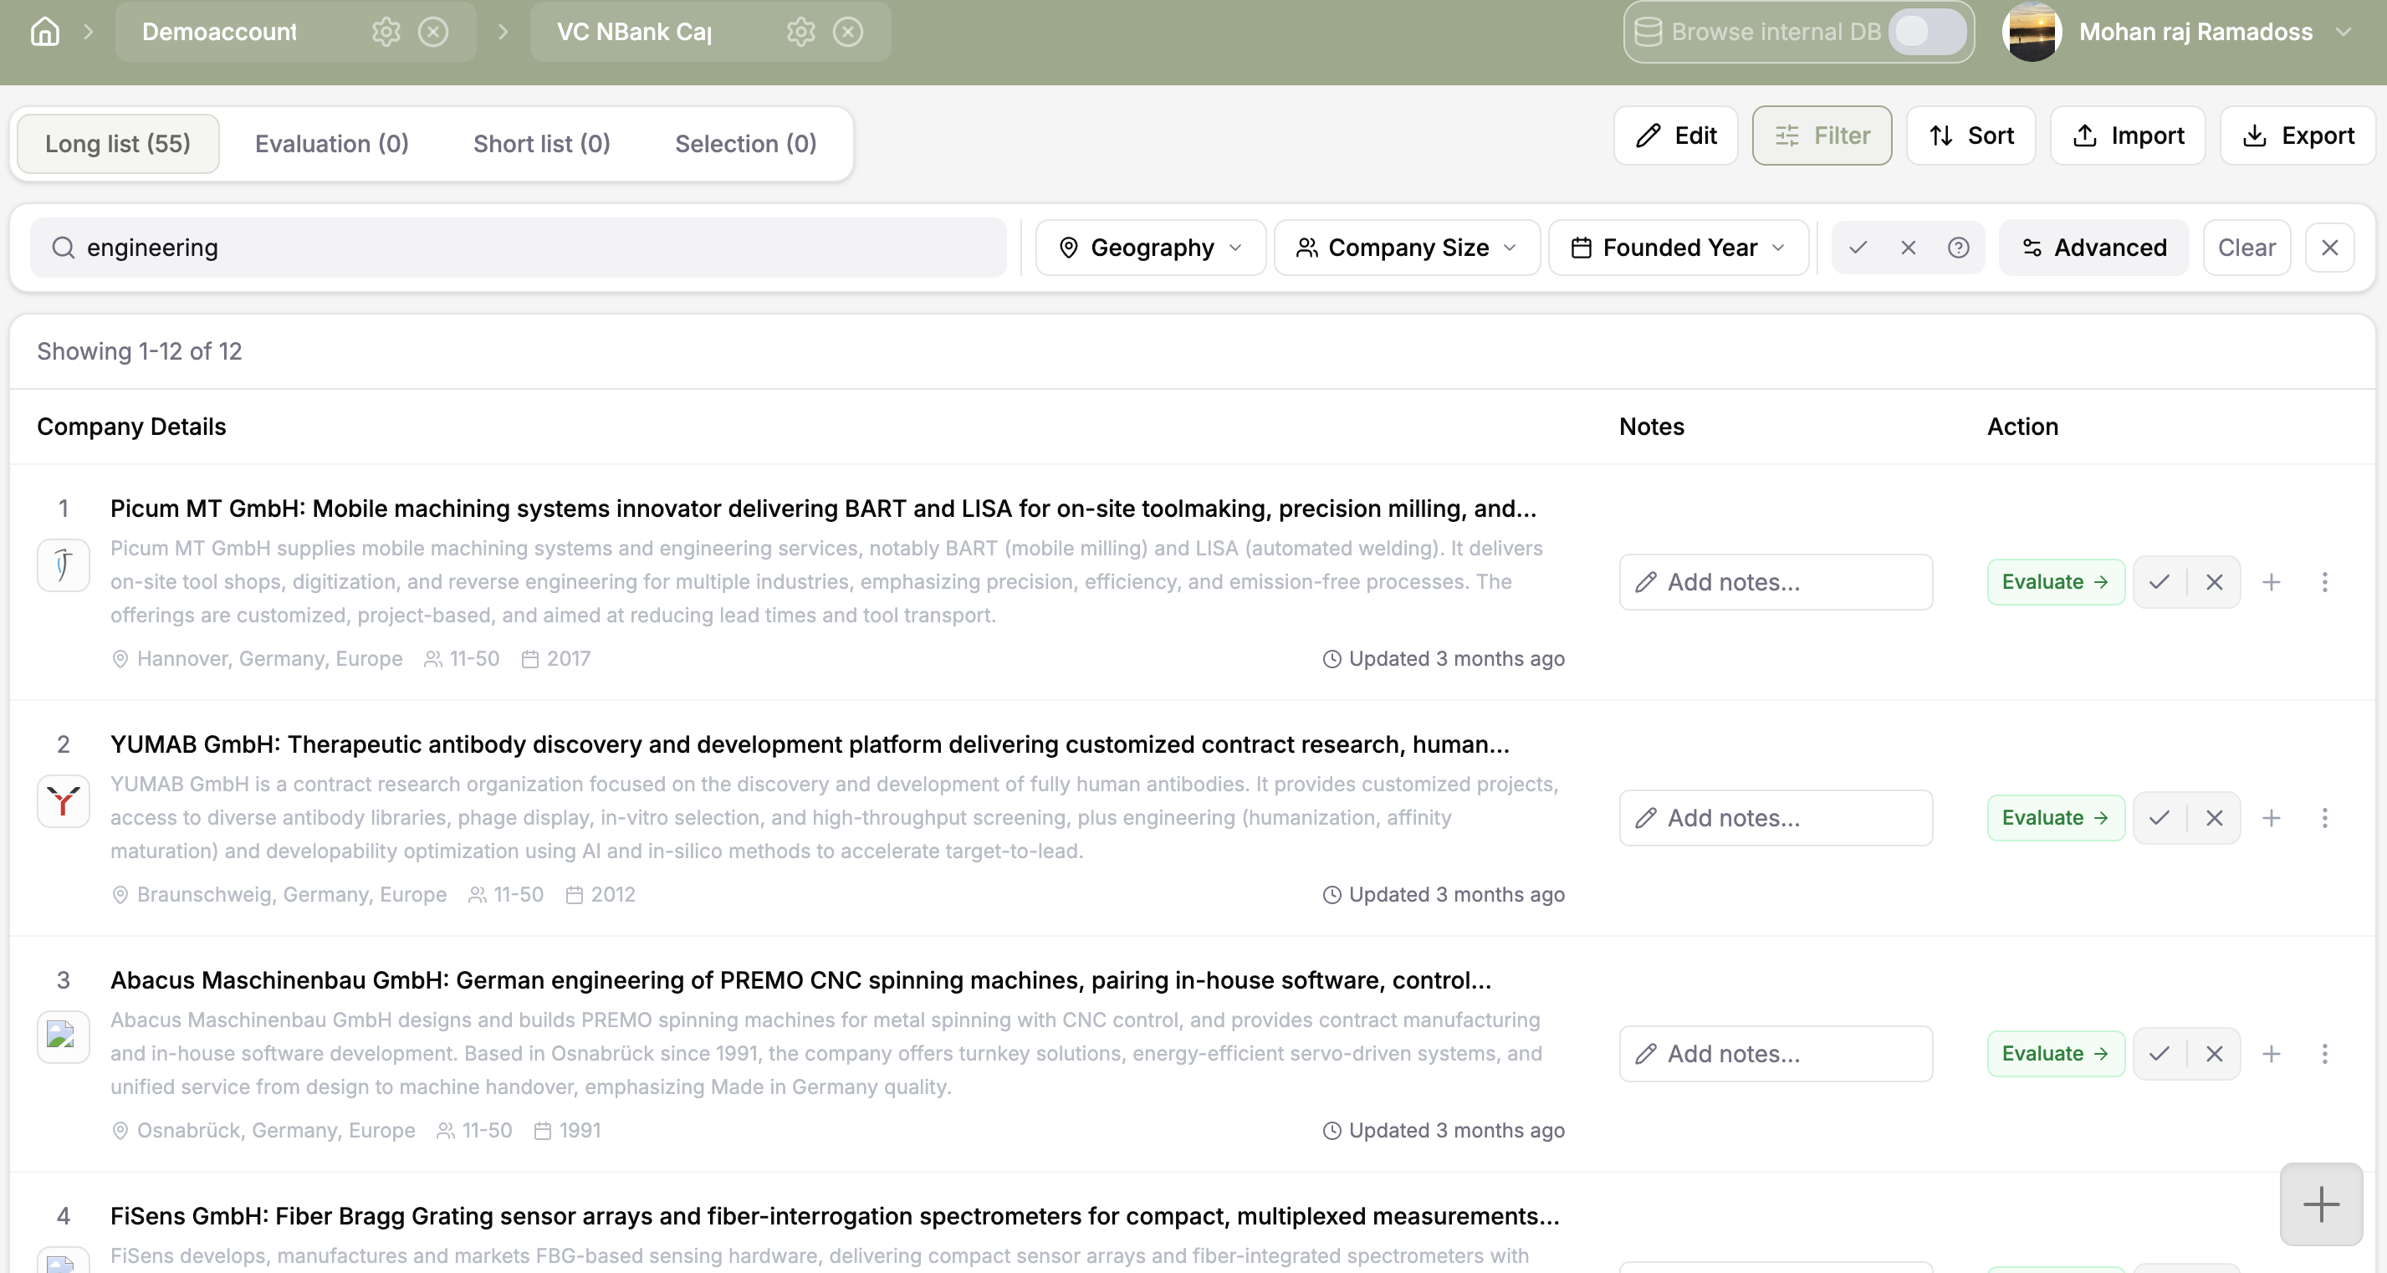Approve Abacus Maschinenbau with checkmark
This screenshot has height=1273, width=2387.
[x=2159, y=1053]
